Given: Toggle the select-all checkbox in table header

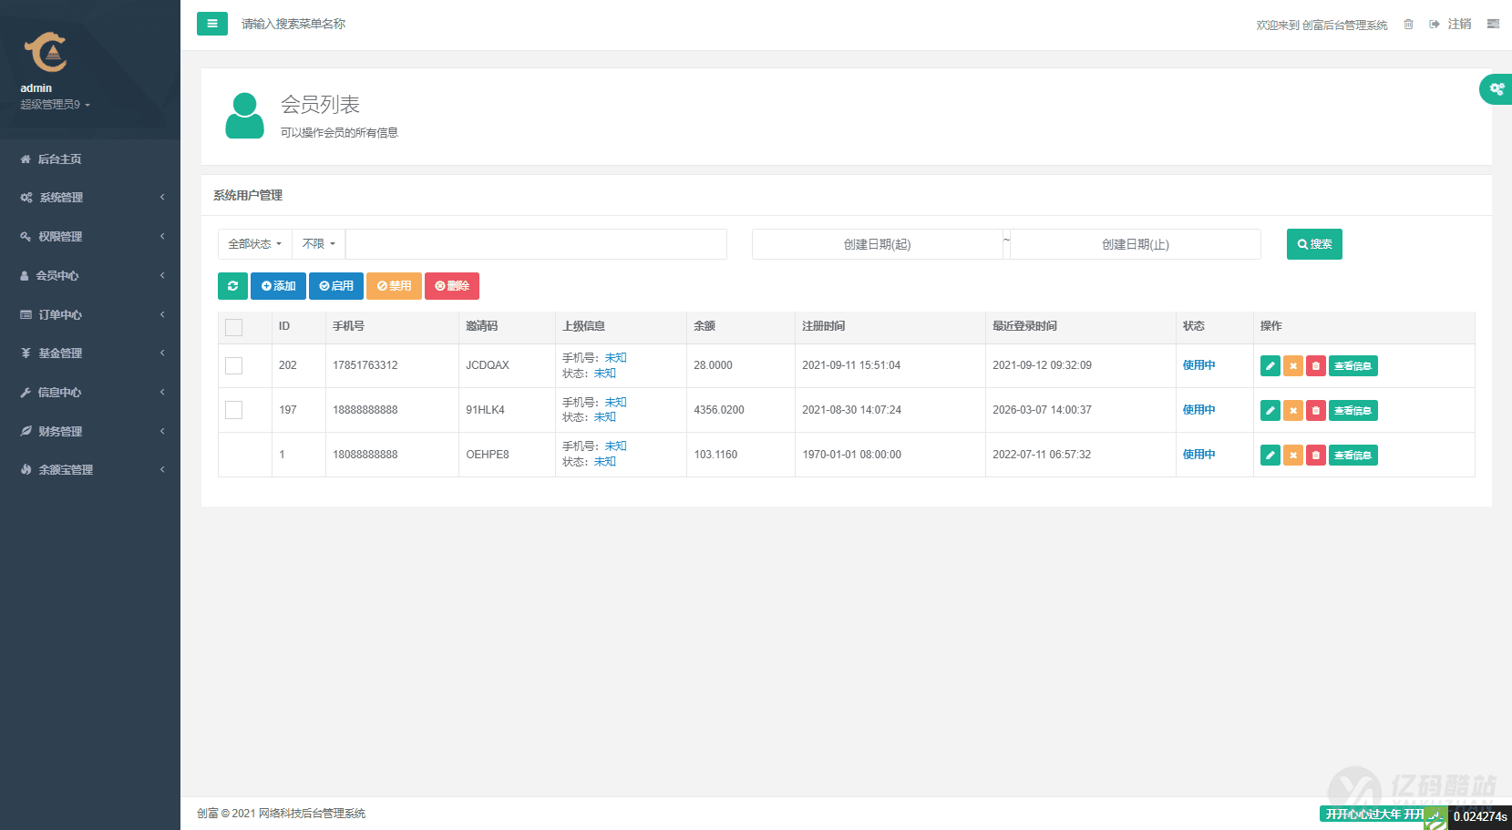Looking at the screenshot, I should [x=234, y=327].
